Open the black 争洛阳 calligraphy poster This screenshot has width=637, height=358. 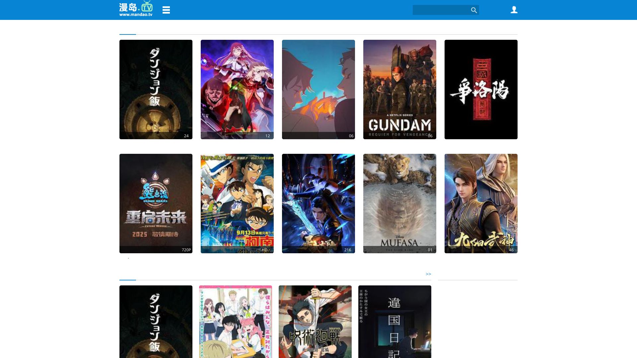click(x=481, y=89)
